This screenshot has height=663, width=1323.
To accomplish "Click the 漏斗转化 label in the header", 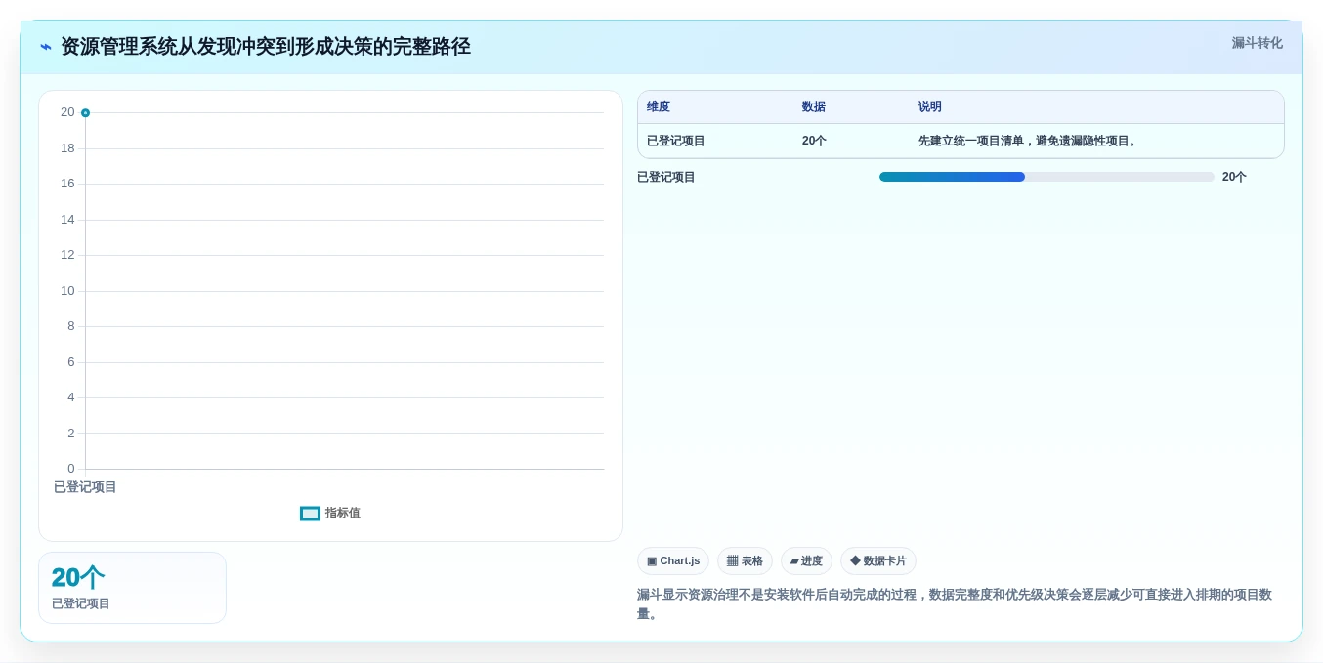I will (x=1257, y=43).
